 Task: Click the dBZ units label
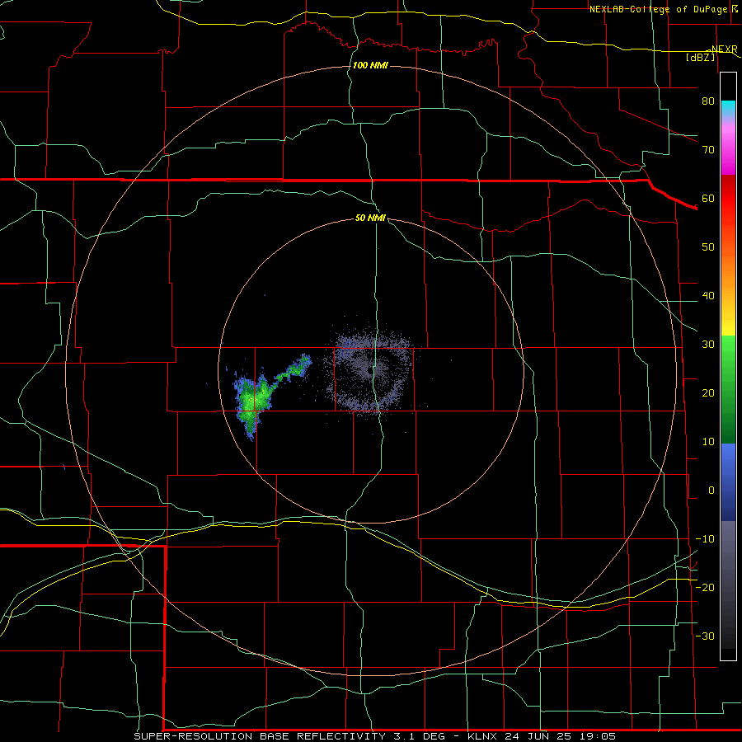click(700, 57)
